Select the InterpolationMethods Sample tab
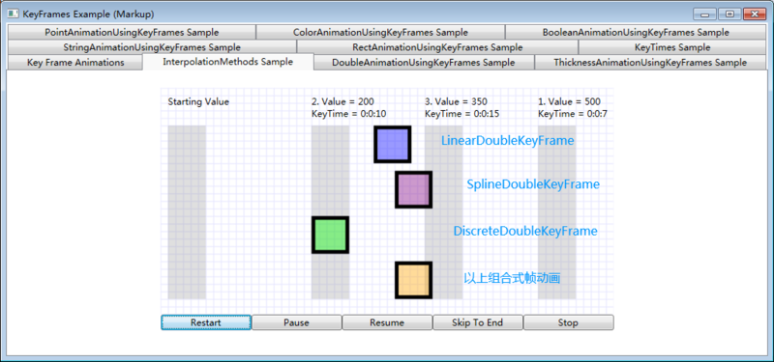This screenshot has width=774, height=362. tap(228, 62)
